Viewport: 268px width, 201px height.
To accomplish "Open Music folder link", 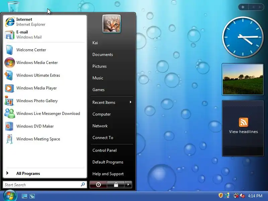I will [98, 78].
